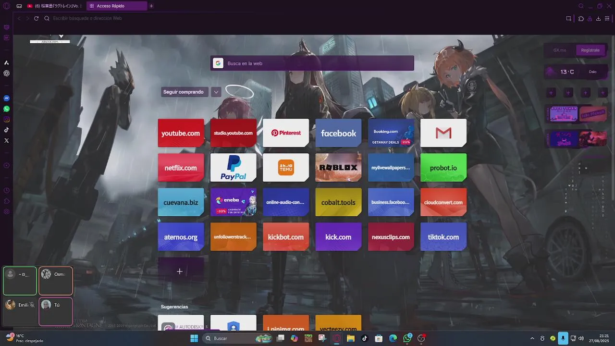Viewport: 615px width, 346px height.
Task: Select the GX.me tab
Action: [560, 50]
